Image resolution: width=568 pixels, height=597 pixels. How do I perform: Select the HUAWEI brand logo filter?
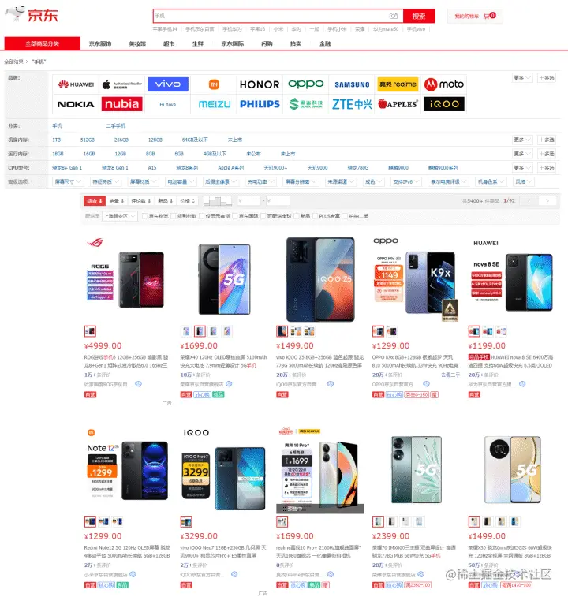tap(77, 84)
